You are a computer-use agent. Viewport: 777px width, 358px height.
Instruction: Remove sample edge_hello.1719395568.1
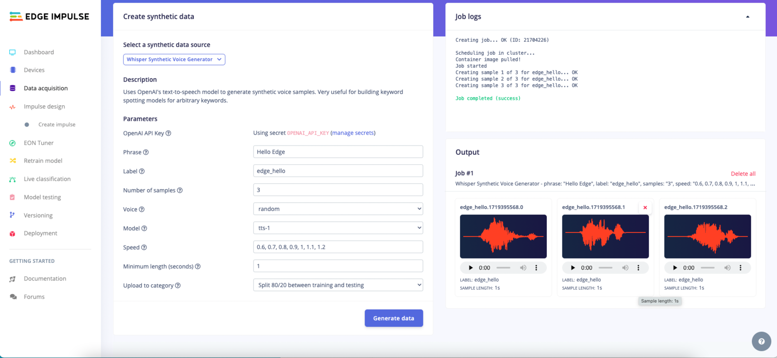point(645,208)
